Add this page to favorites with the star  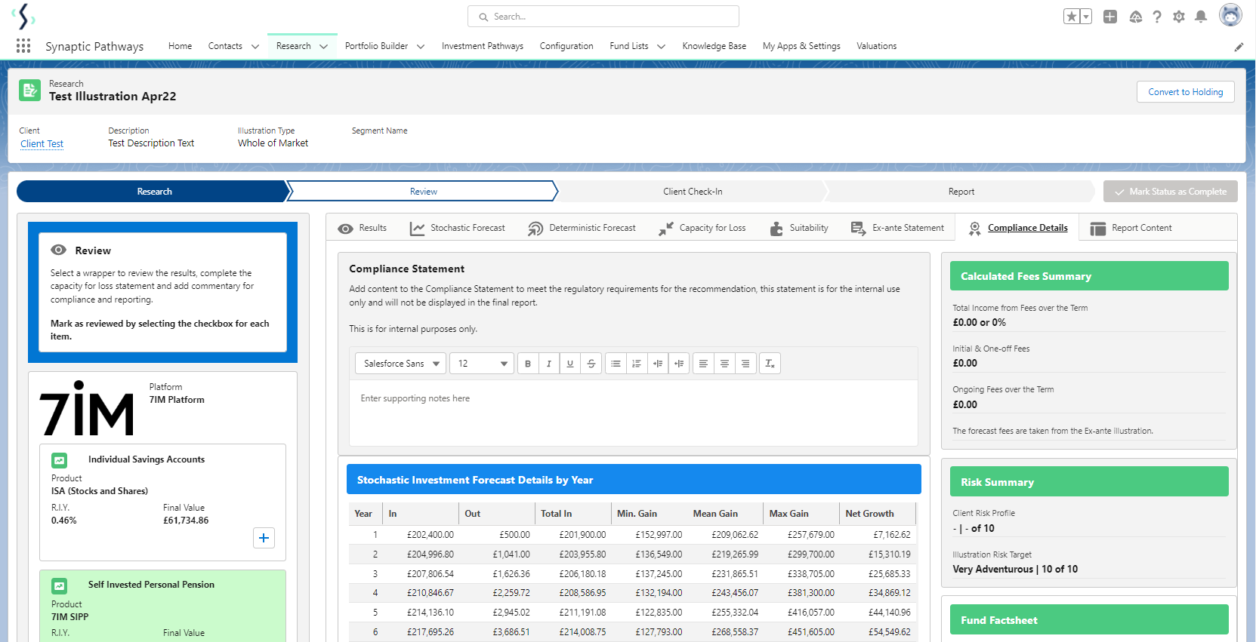(x=1071, y=17)
